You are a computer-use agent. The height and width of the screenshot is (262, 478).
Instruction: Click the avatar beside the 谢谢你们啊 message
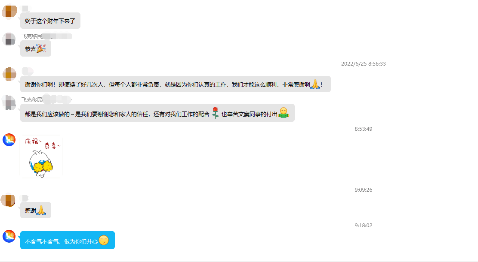tap(9, 74)
